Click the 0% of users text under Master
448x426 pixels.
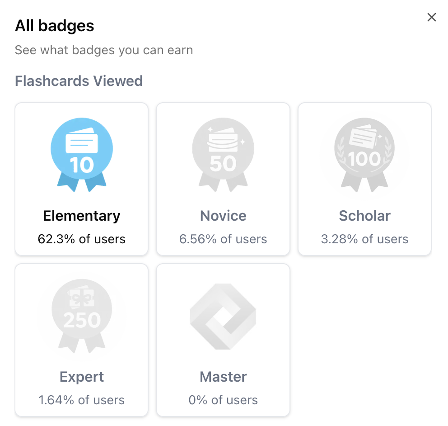pos(223,400)
